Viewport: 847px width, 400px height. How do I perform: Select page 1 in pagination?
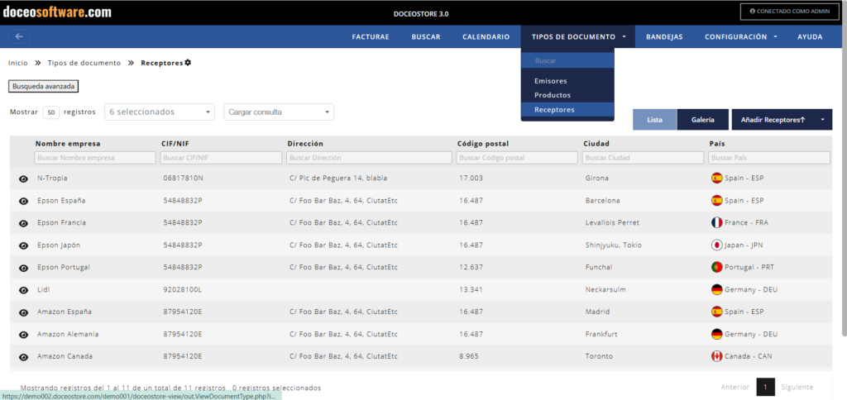click(x=765, y=387)
